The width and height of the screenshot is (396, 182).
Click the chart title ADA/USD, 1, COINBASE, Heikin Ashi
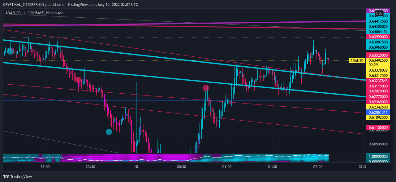click(35, 13)
